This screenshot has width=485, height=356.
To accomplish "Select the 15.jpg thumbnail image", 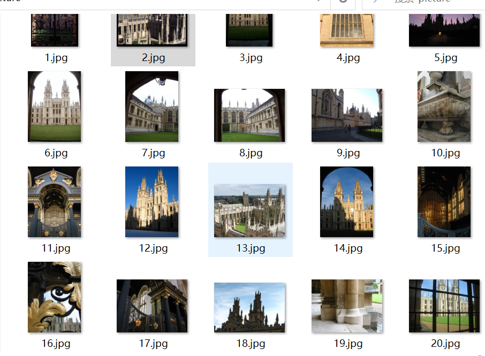I will [444, 202].
